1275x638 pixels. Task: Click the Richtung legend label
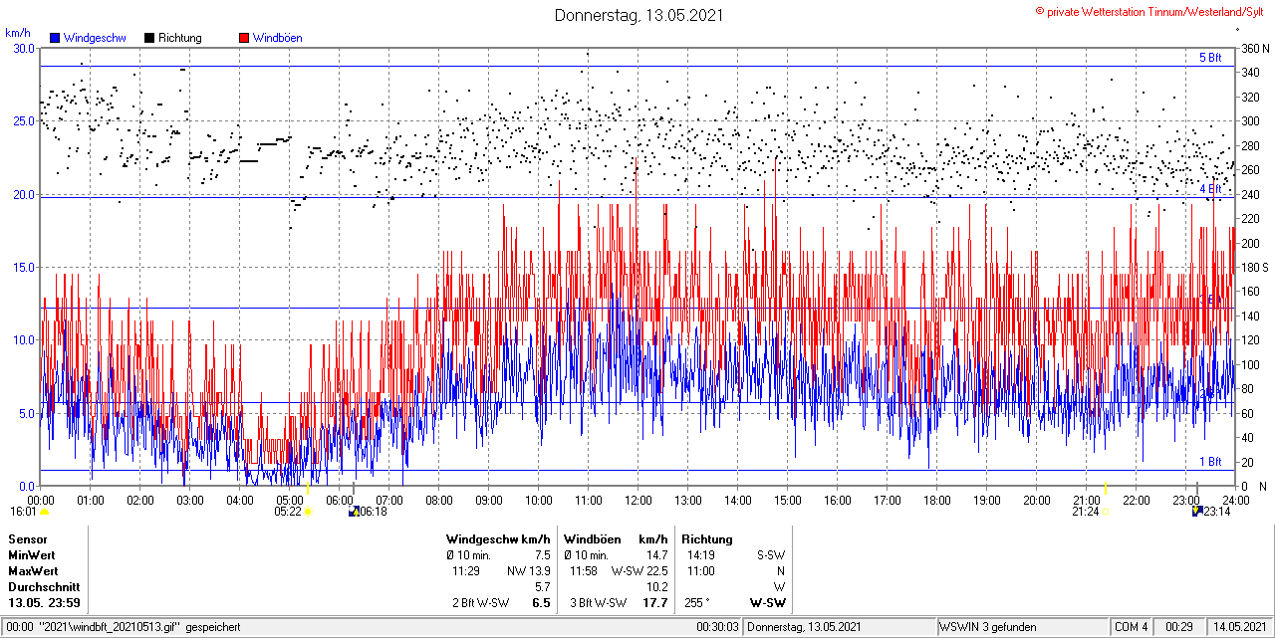pos(180,38)
